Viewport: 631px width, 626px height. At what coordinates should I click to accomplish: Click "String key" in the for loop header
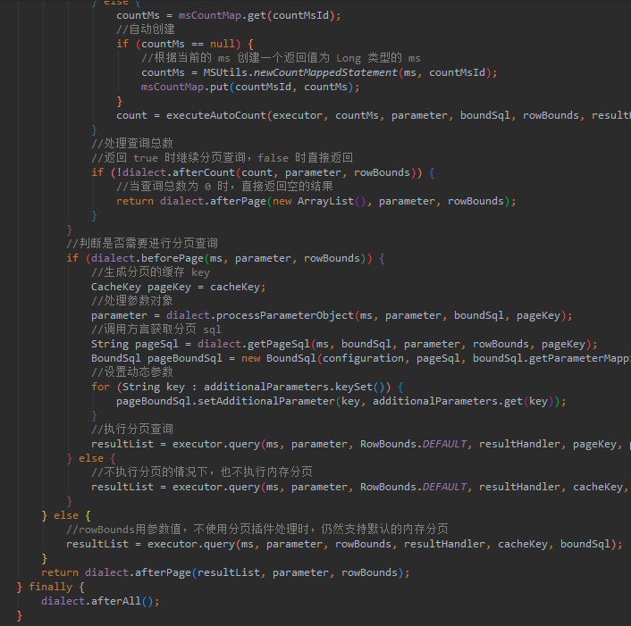click(x=154, y=387)
